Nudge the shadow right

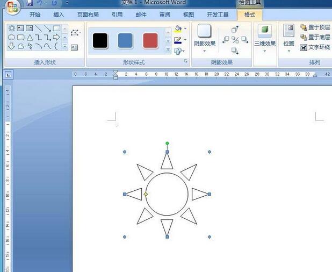point(245,40)
